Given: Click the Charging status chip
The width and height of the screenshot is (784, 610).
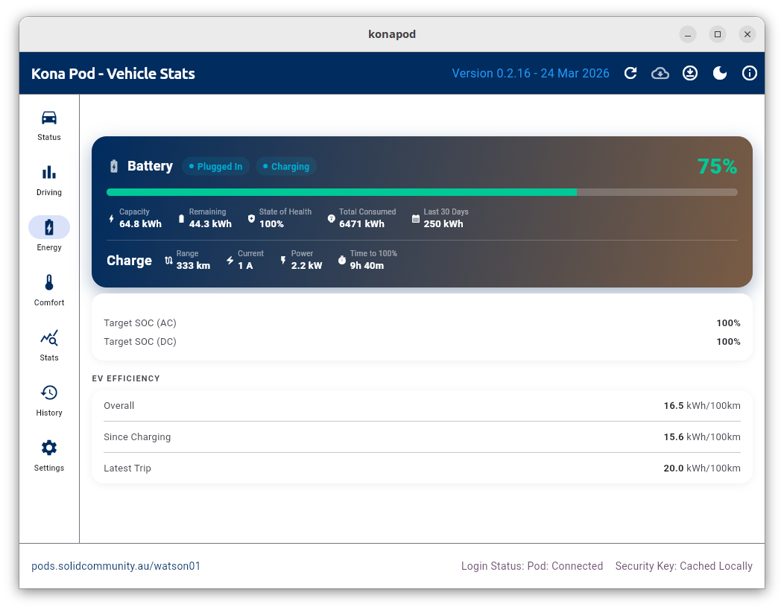Looking at the screenshot, I should click(x=286, y=166).
